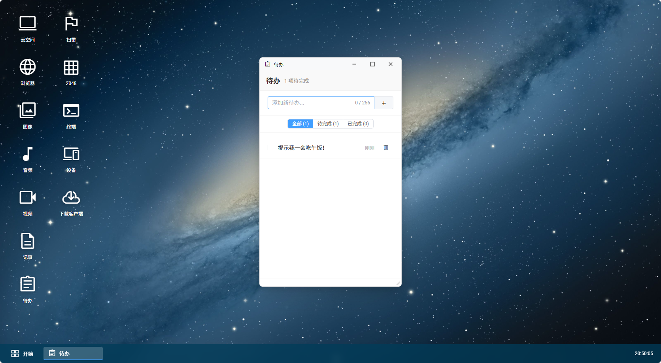Screen dimensions: 661x363
Task: Close the 待办 window
Action: tap(391, 64)
